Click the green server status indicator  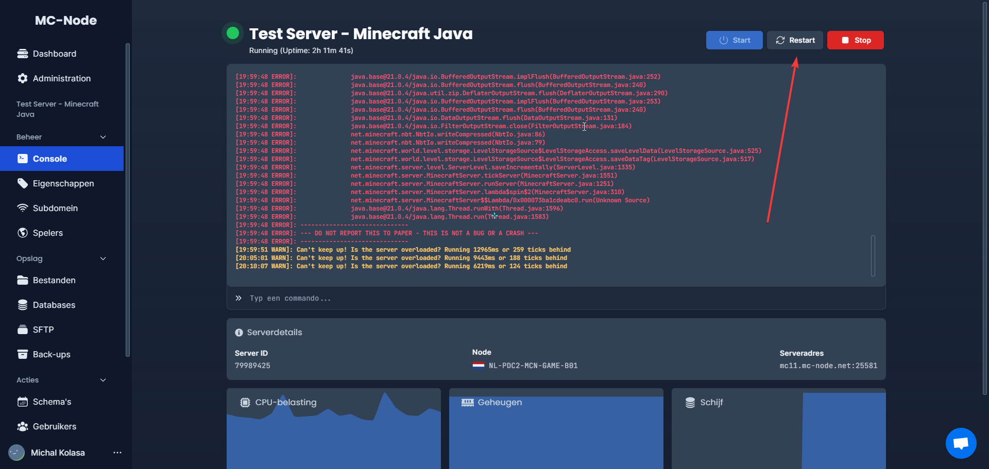pos(233,33)
